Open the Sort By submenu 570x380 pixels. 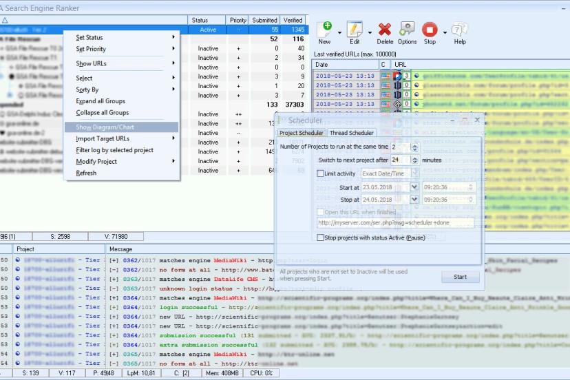[122, 89]
